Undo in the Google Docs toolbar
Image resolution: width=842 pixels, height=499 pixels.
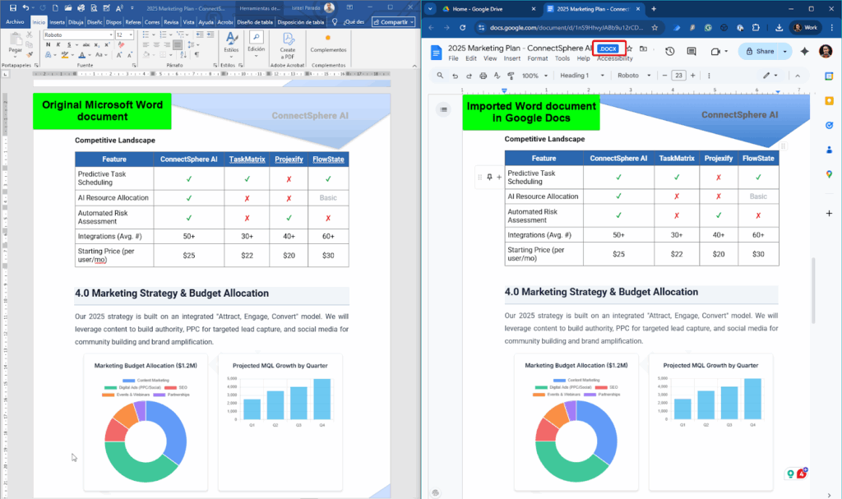point(455,76)
